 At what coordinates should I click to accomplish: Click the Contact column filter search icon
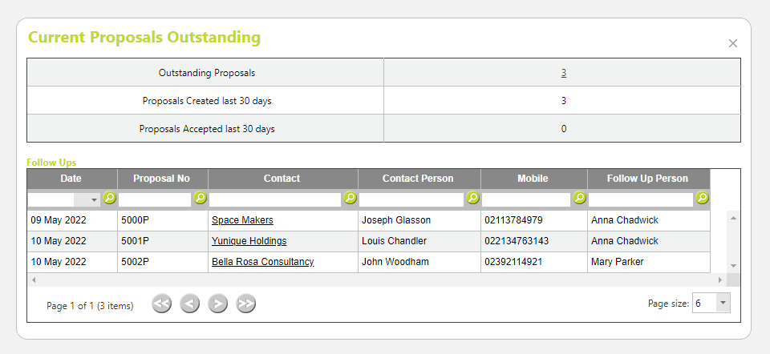350,198
